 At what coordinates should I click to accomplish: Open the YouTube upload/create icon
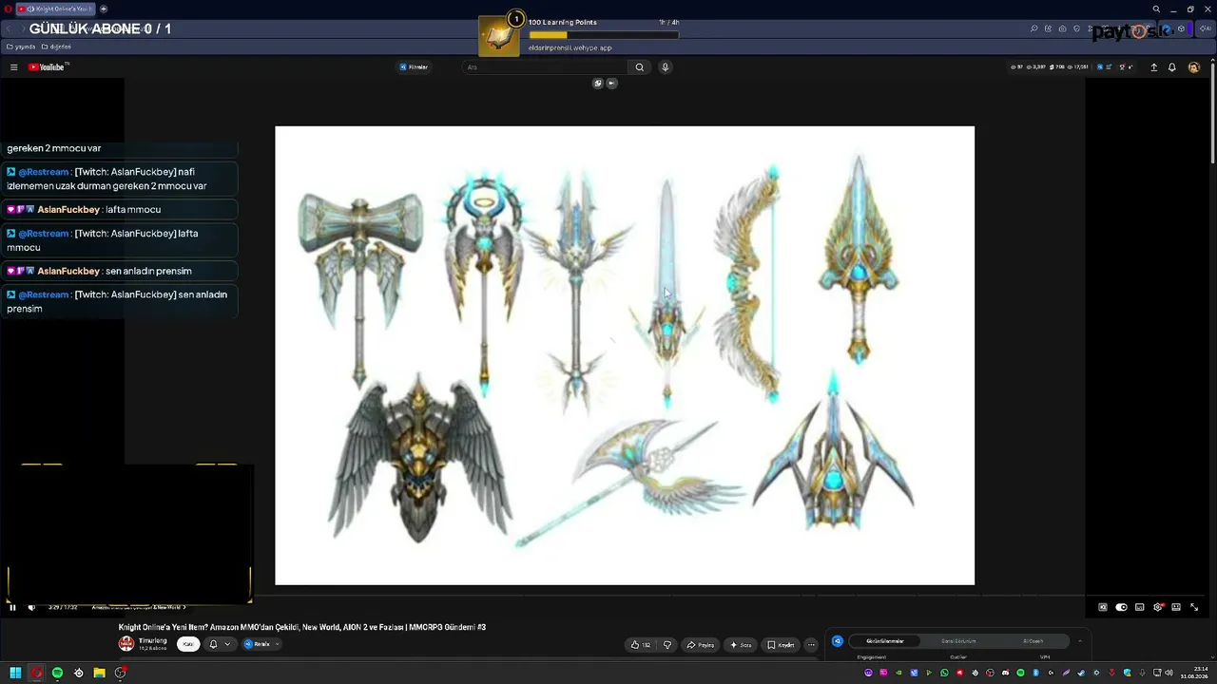[x=1154, y=67]
